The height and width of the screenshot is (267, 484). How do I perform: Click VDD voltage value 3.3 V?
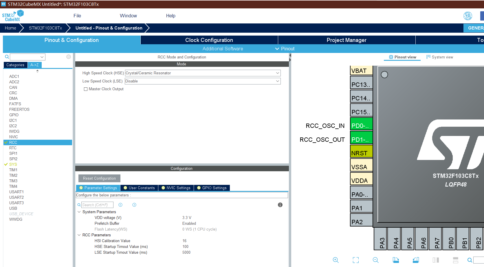click(x=187, y=218)
